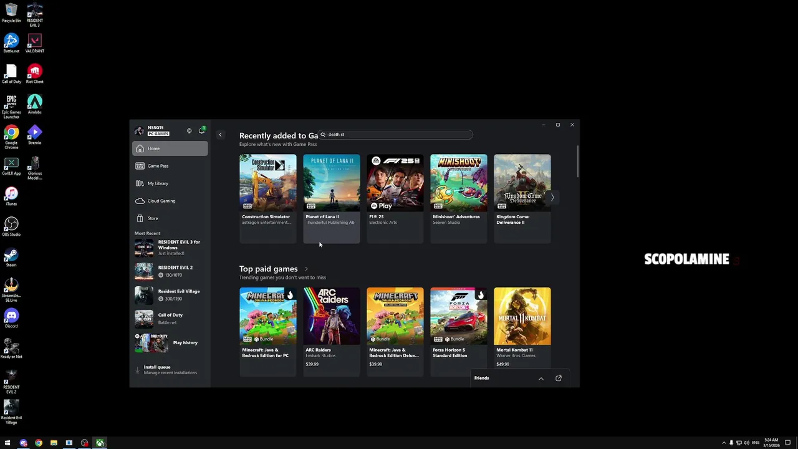Click the vertical scrollbar in Xbox app

tap(578, 161)
